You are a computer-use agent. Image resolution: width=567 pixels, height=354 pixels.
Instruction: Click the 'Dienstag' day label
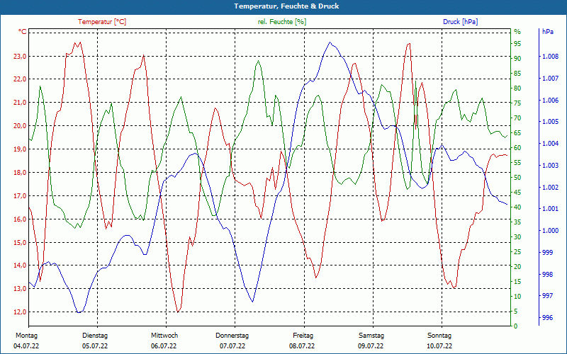click(95, 336)
